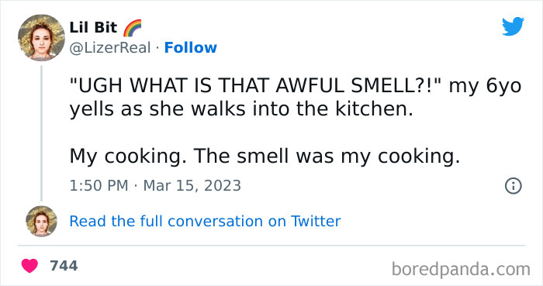Click the "yells as she walks" text line
The width and height of the screenshot is (543, 286).
pos(241,109)
